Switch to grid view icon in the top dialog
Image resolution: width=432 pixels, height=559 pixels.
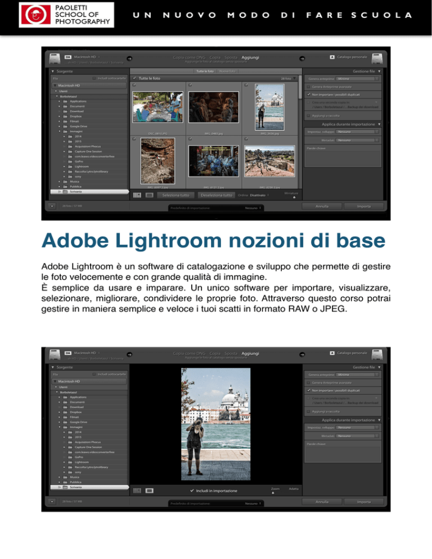pyautogui.click(x=137, y=195)
